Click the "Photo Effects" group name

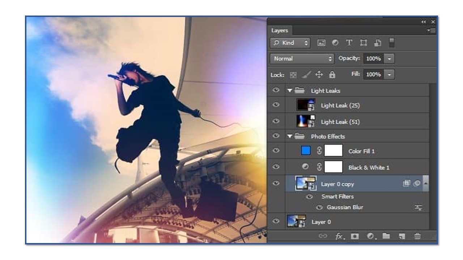click(x=328, y=136)
